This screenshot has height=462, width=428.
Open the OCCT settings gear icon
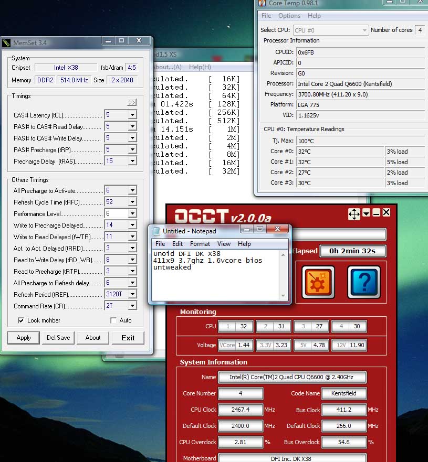318,282
